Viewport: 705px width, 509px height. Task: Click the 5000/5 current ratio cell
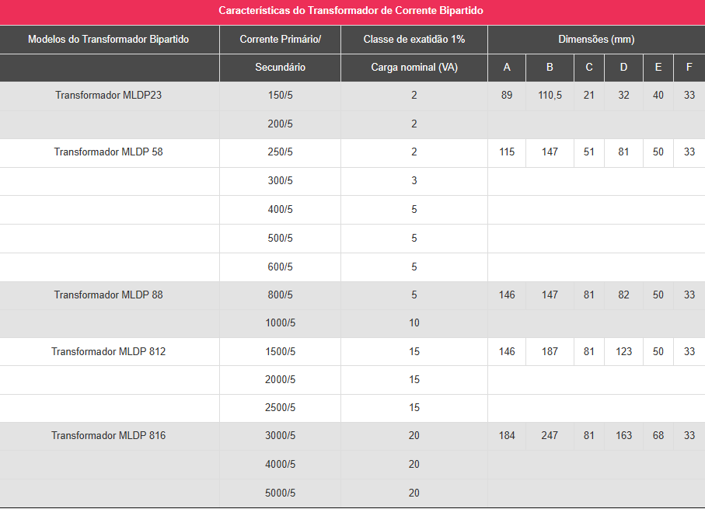pyautogui.click(x=280, y=493)
